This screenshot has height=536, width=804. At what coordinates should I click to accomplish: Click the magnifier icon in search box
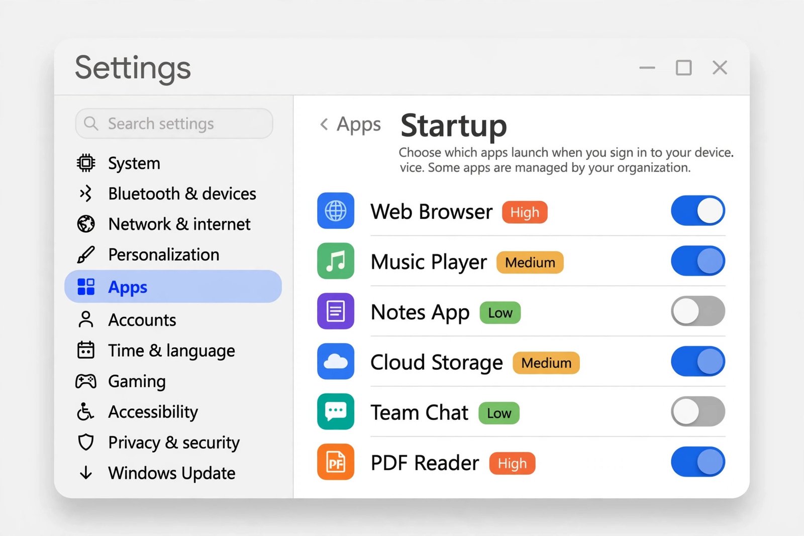click(x=91, y=123)
